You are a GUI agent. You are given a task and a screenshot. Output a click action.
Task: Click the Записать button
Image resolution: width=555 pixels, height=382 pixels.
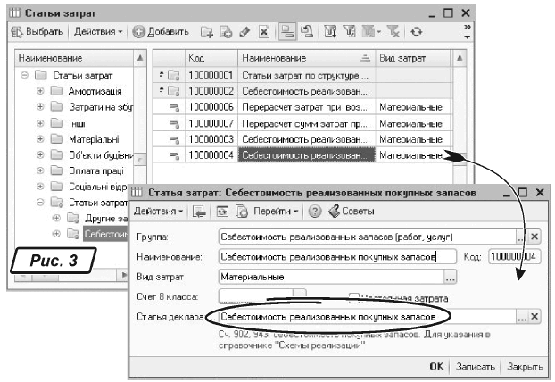[x=474, y=366]
